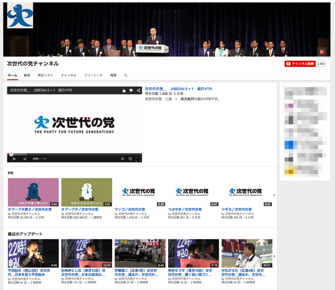335x290 pixels.
Task: Click the 最近のアップデート section heading
Action: pos(25,234)
